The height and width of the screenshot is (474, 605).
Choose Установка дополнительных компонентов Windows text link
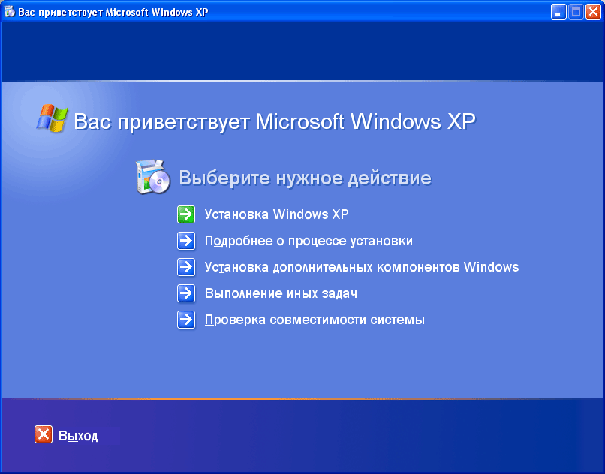[x=362, y=267]
